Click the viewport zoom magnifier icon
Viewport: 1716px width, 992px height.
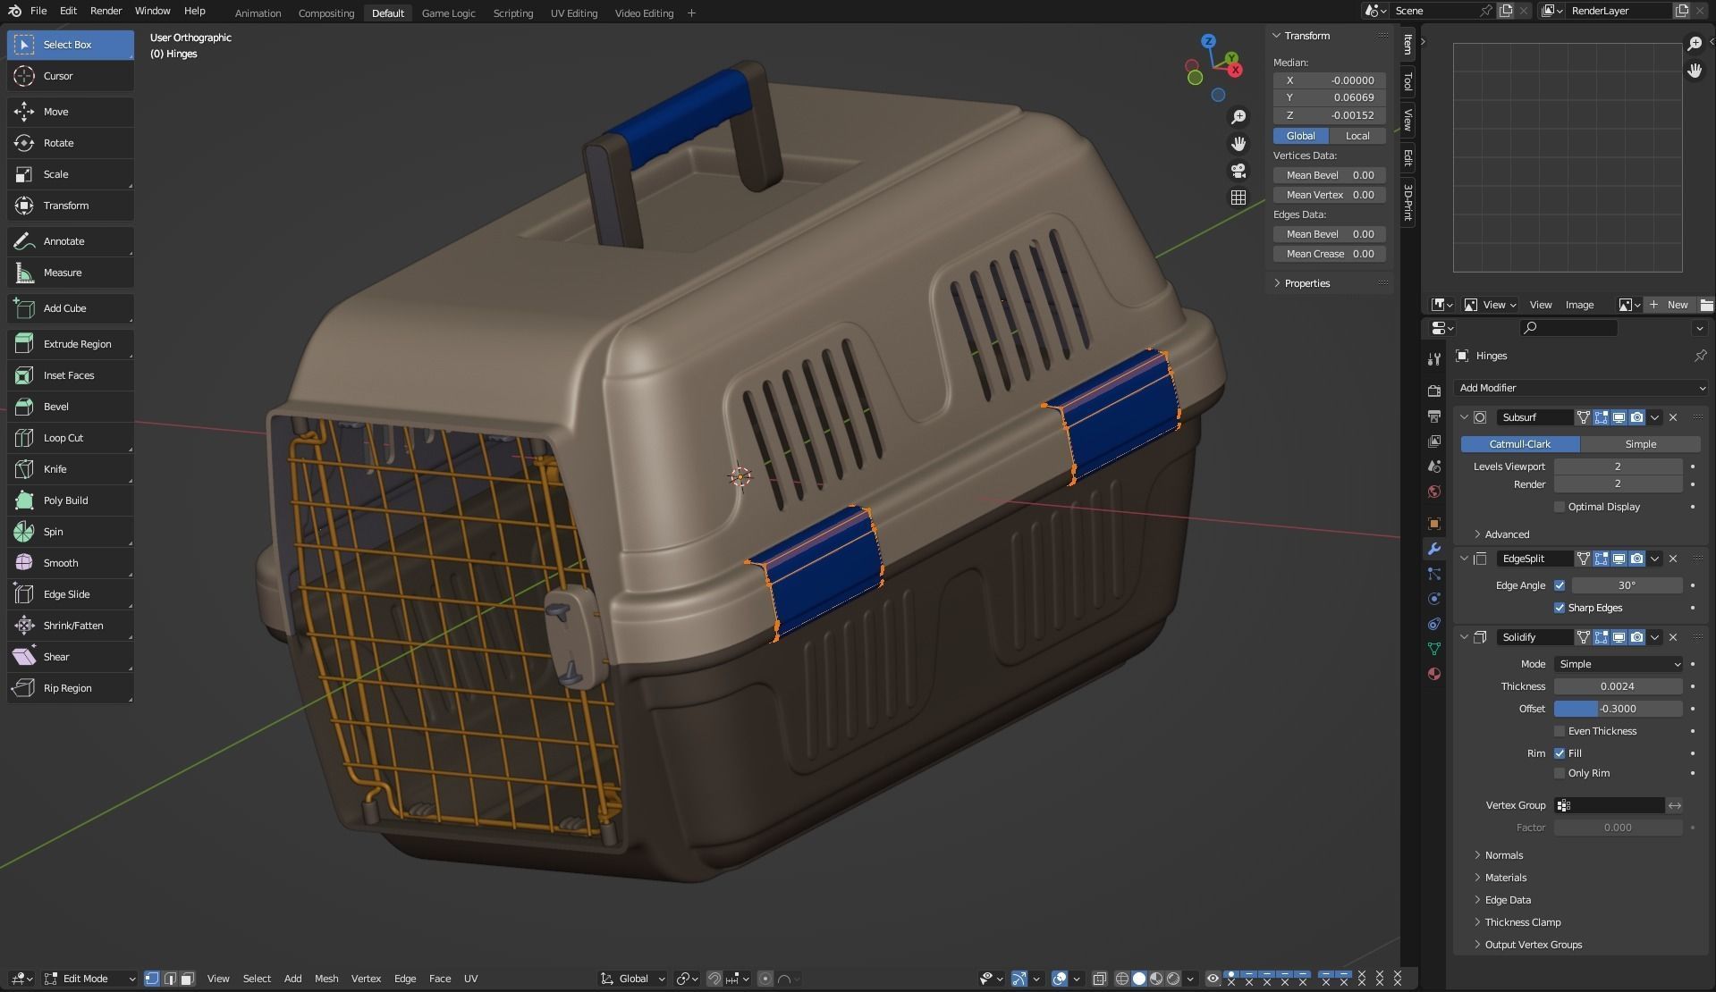(x=1238, y=117)
